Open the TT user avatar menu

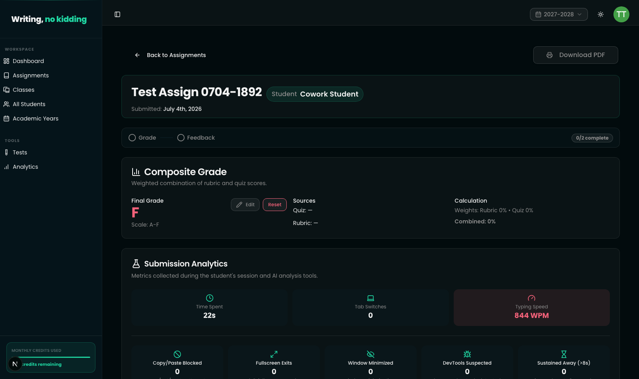coord(621,14)
